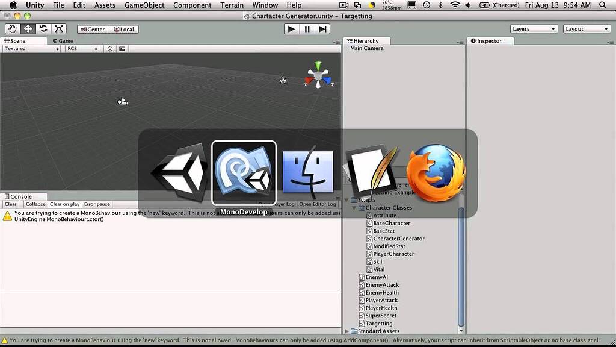Click the scene lighting sun icon
The width and height of the screenshot is (616, 347).
point(109,48)
